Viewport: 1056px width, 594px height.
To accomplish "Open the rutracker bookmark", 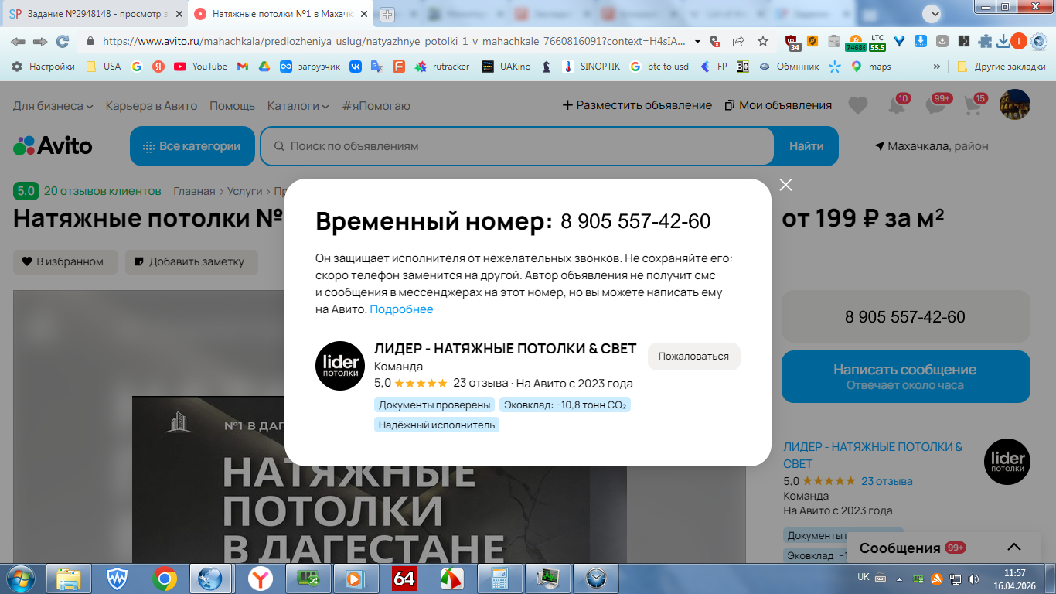I will pyautogui.click(x=442, y=67).
